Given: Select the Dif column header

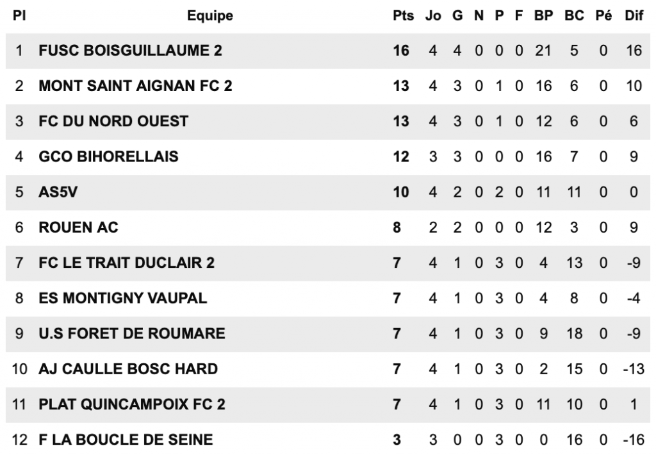Looking at the screenshot, I should (634, 15).
